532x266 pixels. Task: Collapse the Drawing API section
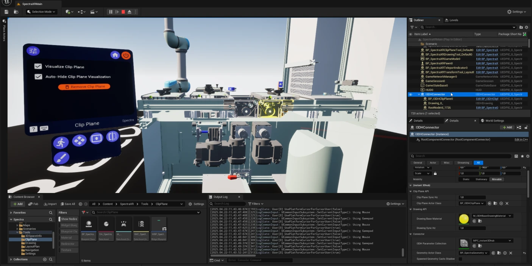coord(411,209)
